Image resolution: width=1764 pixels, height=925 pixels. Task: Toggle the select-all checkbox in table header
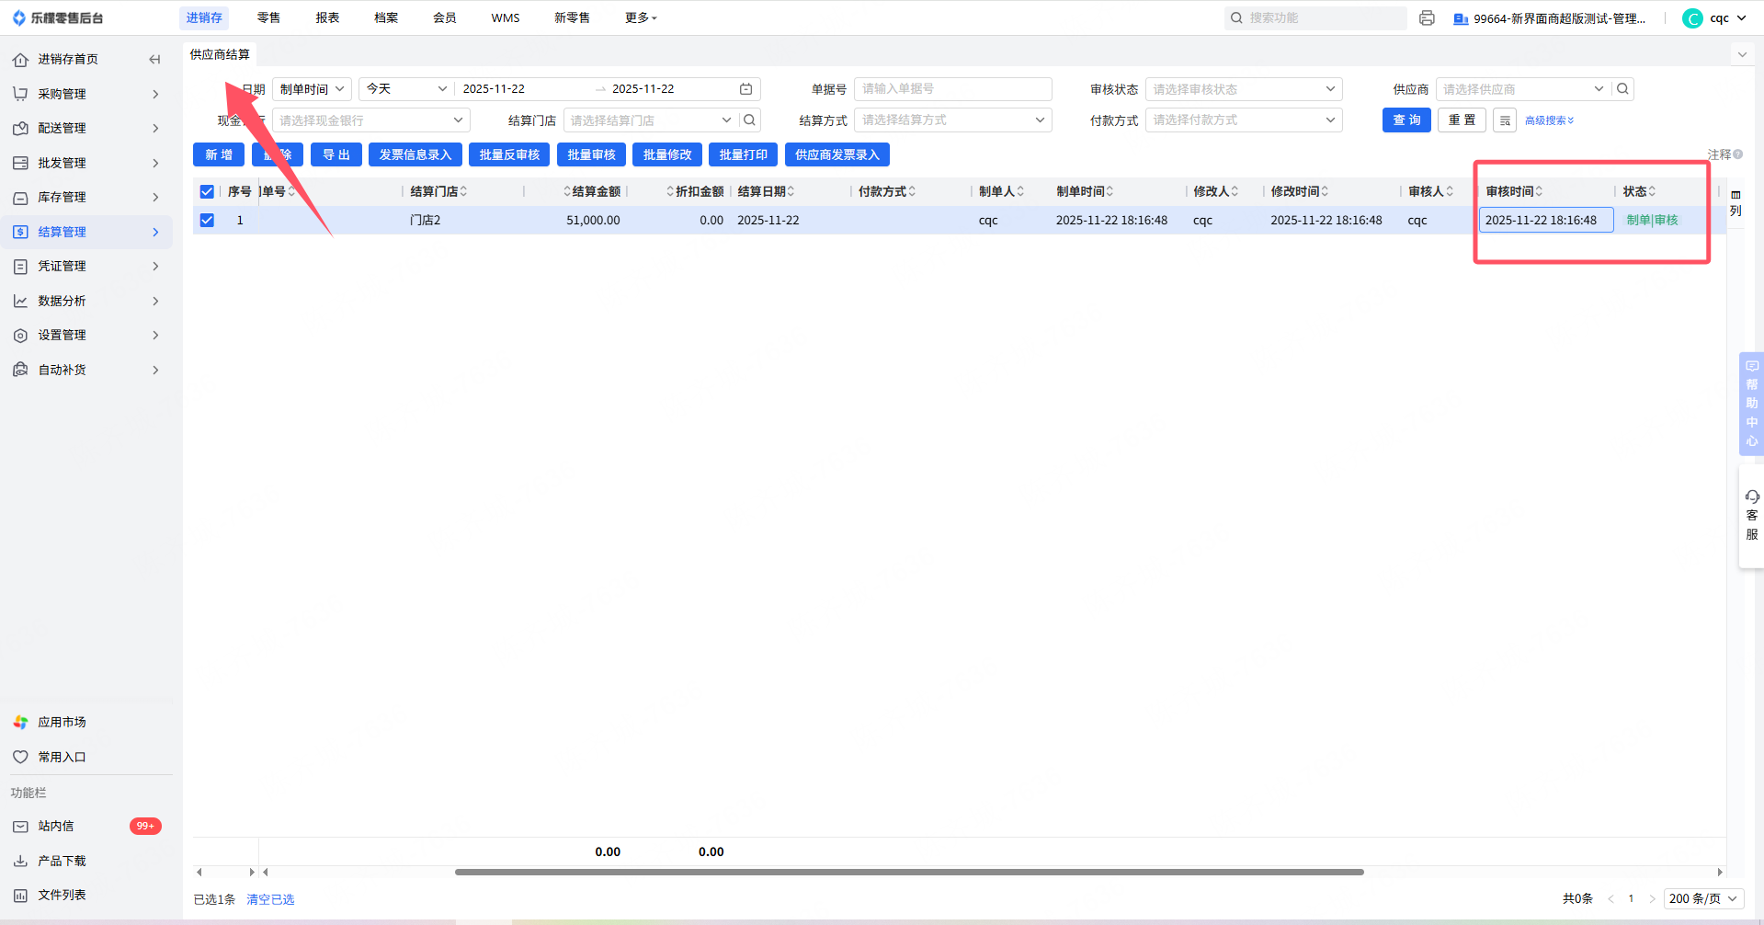pyautogui.click(x=207, y=192)
